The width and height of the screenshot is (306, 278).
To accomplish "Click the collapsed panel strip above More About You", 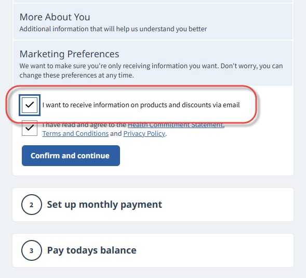I will (x=153, y=1).
